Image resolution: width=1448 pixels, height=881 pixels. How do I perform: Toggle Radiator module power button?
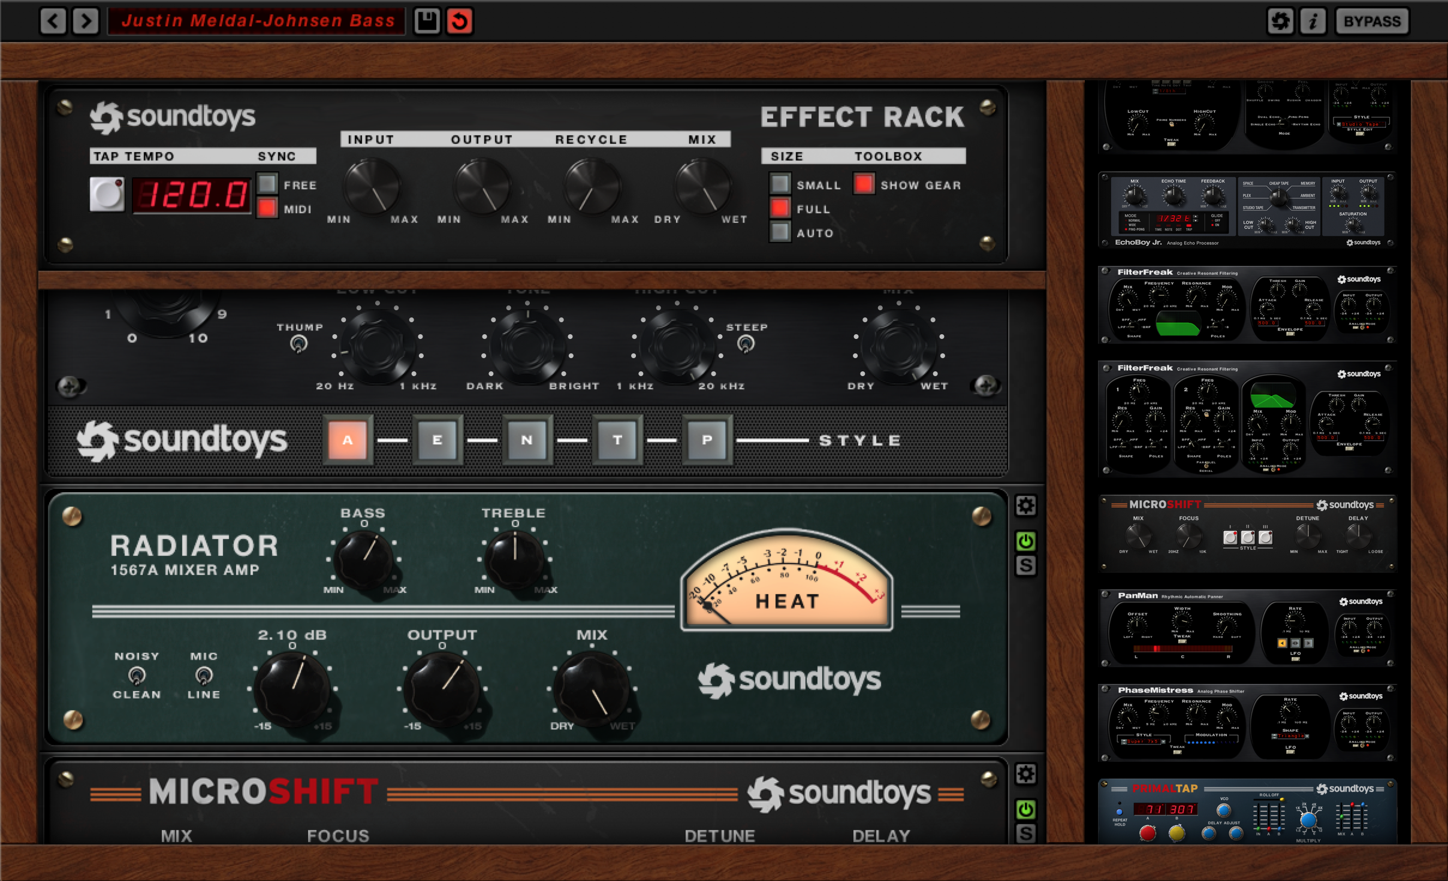1025,541
